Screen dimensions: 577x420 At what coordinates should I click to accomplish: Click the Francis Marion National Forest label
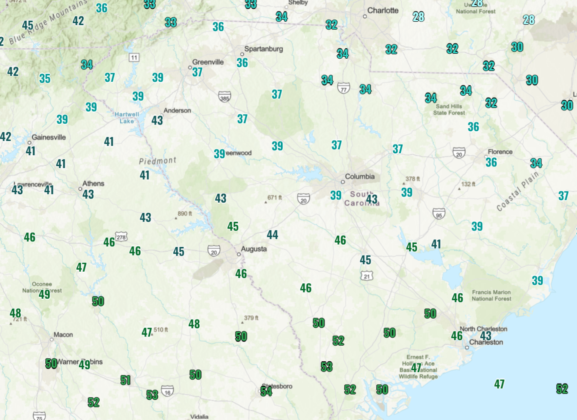pyautogui.click(x=491, y=295)
